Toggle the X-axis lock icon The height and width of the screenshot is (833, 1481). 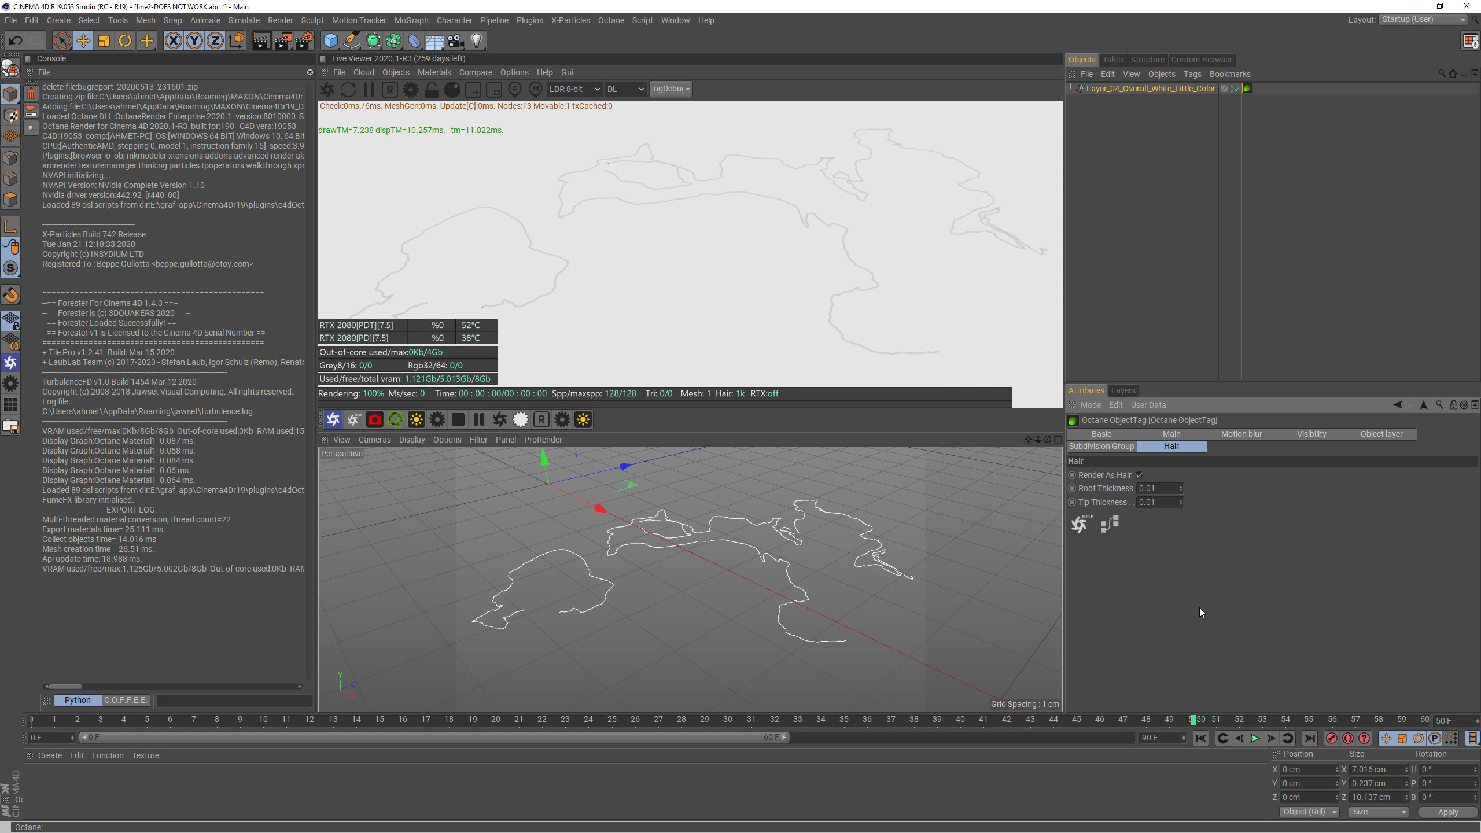tap(173, 41)
